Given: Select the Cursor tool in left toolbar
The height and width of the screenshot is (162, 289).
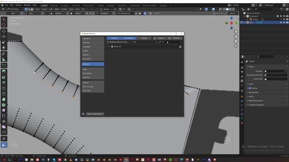Looking at the screenshot, I should [x=4, y=25].
